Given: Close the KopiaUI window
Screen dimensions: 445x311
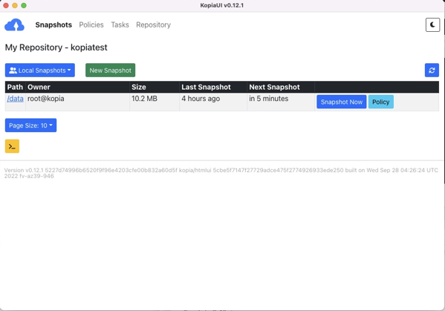Looking at the screenshot, I should click(6, 5).
